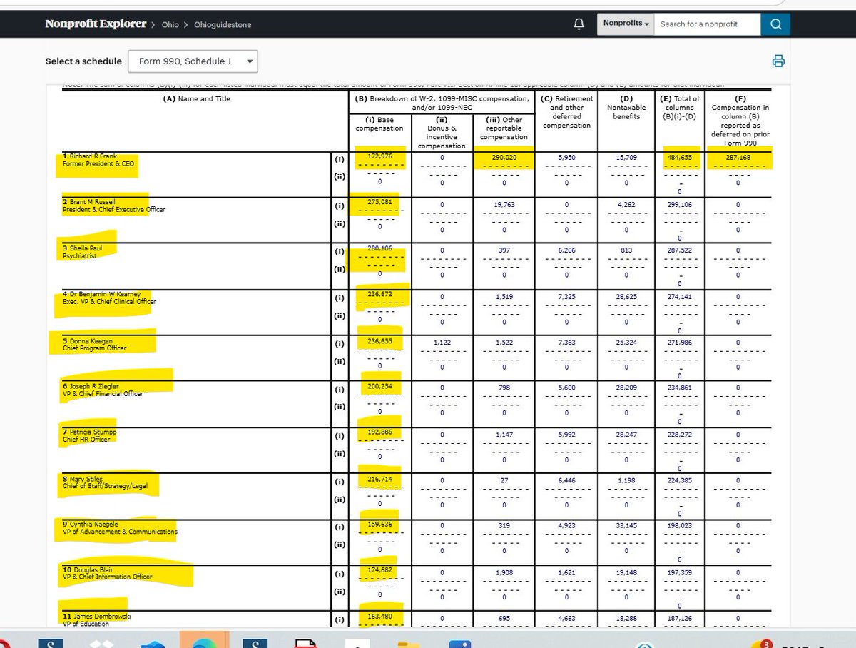Click total of columns value 228,272
Viewport: 856px width, 648px height.
pos(679,435)
